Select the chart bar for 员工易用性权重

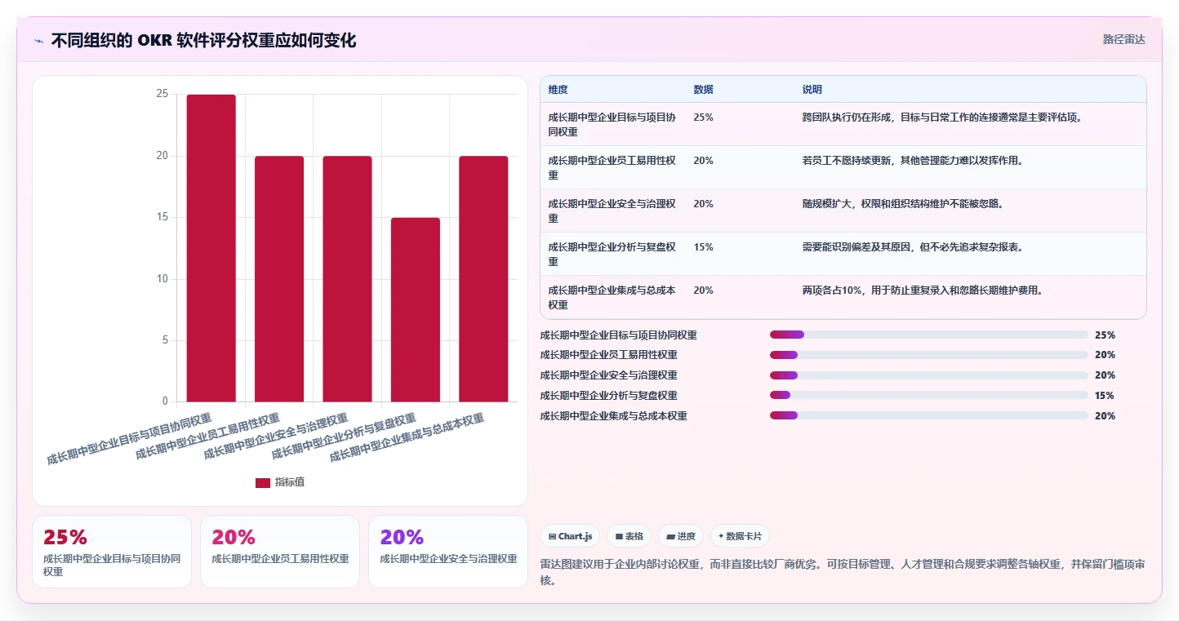point(279,278)
